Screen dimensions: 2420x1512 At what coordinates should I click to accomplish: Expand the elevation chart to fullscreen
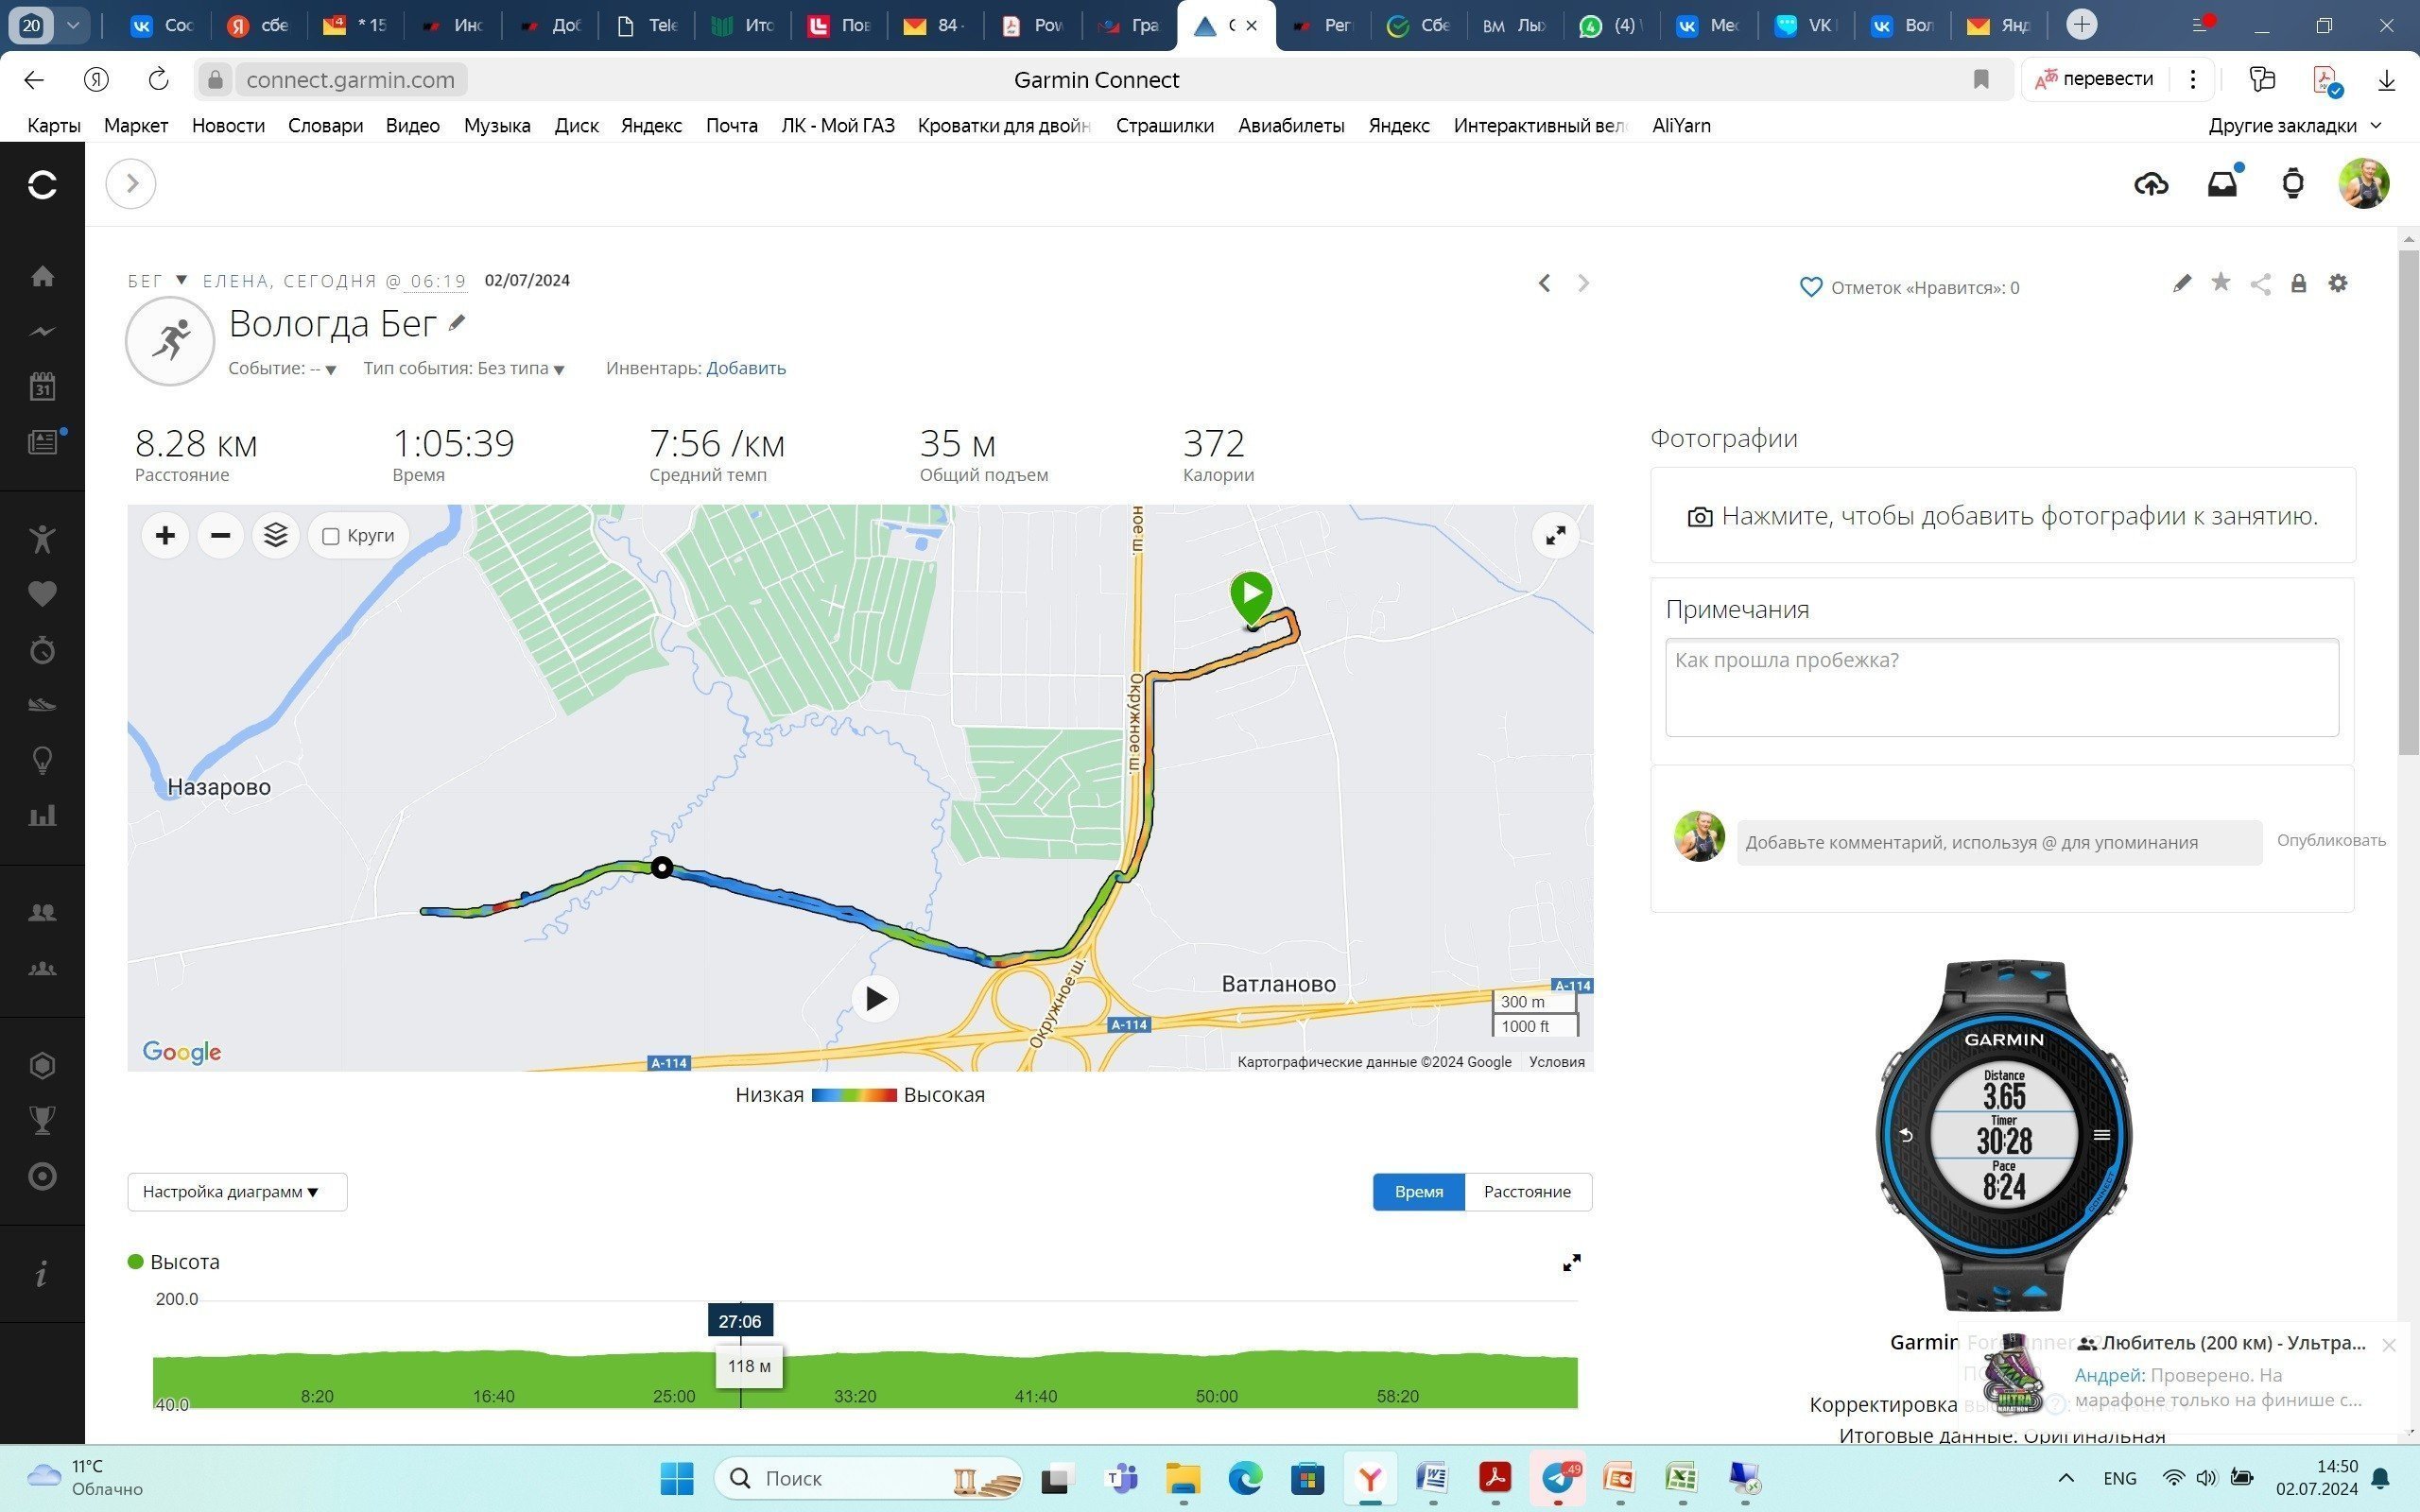click(1572, 1263)
